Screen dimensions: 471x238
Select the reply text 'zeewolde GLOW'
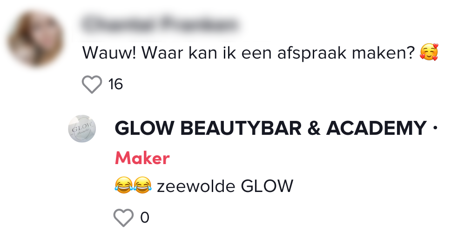[x=225, y=186]
